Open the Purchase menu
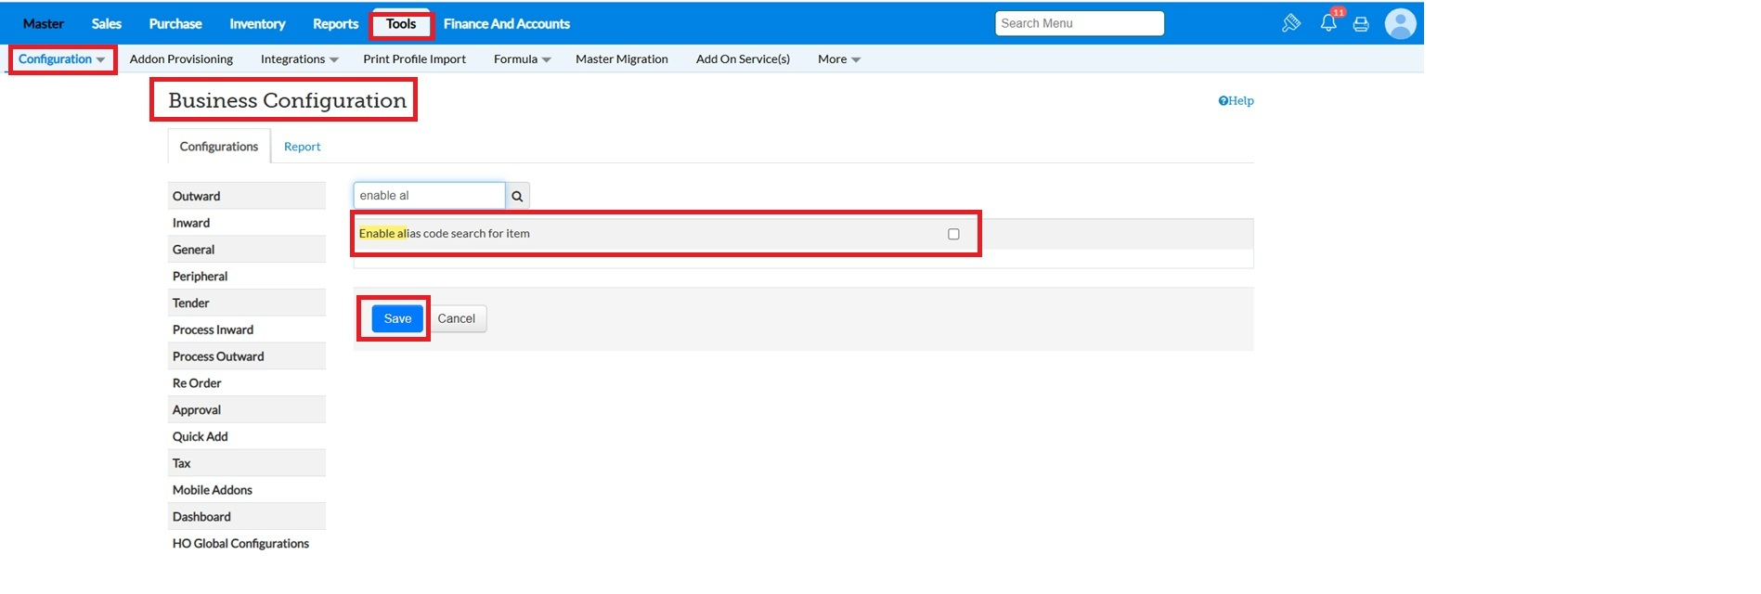The height and width of the screenshot is (594, 1761). click(x=175, y=23)
